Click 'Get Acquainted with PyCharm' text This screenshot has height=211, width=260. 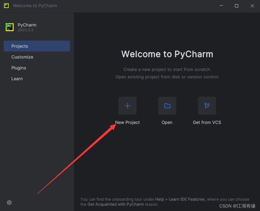click(x=116, y=204)
